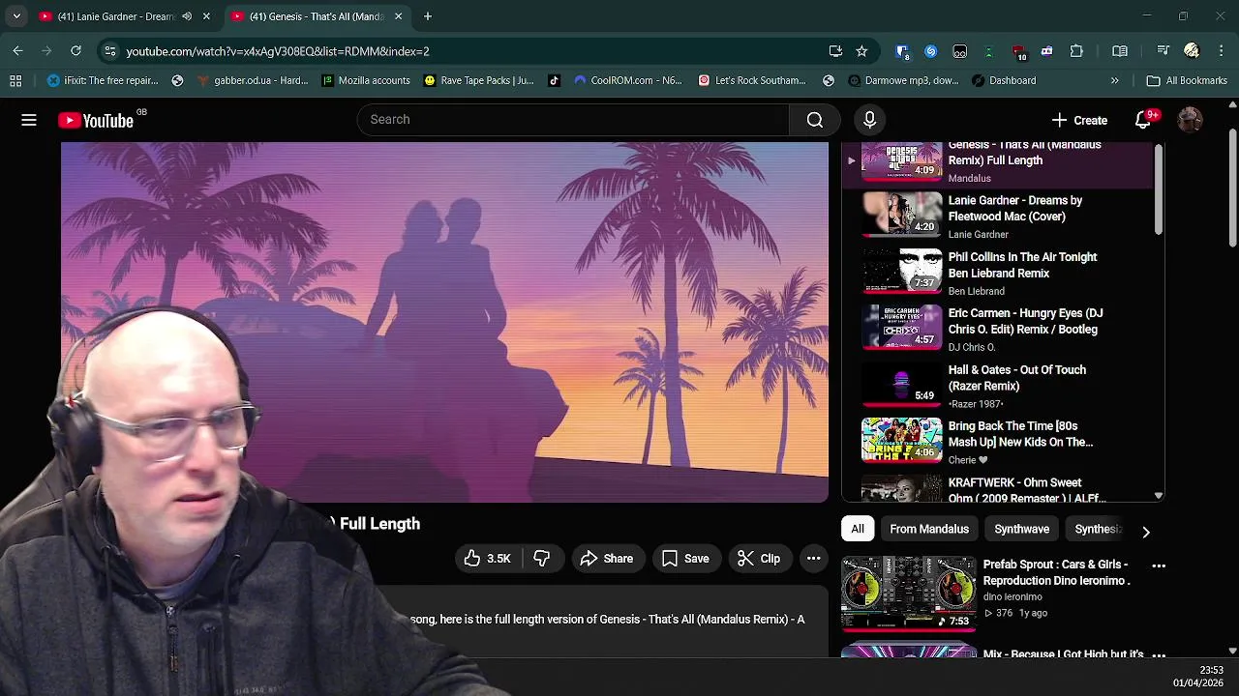Click the Create button
The width and height of the screenshot is (1239, 696).
pos(1079,120)
